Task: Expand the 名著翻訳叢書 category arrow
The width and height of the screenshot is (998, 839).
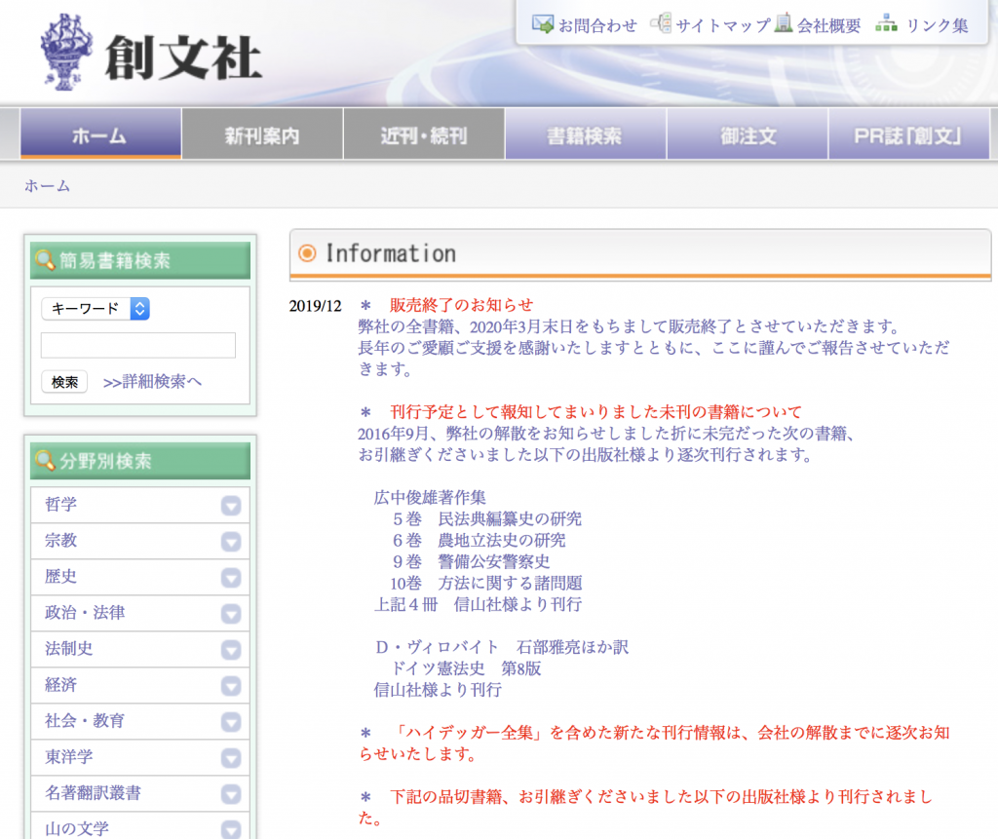Action: pos(231,794)
